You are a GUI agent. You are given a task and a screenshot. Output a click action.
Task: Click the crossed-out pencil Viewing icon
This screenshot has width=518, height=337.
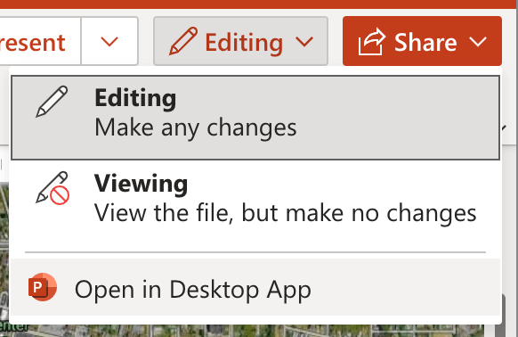point(53,188)
